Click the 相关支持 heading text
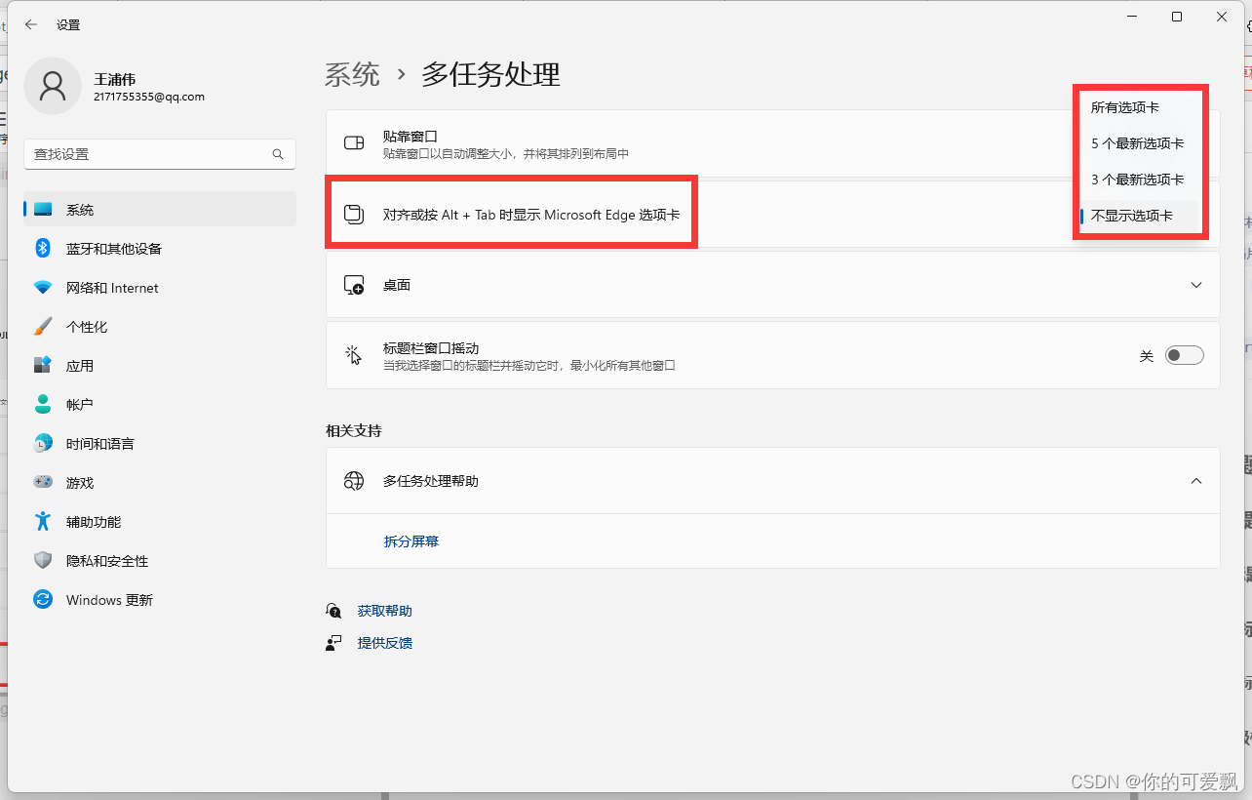Viewport: 1252px width, 800px height. coord(354,430)
